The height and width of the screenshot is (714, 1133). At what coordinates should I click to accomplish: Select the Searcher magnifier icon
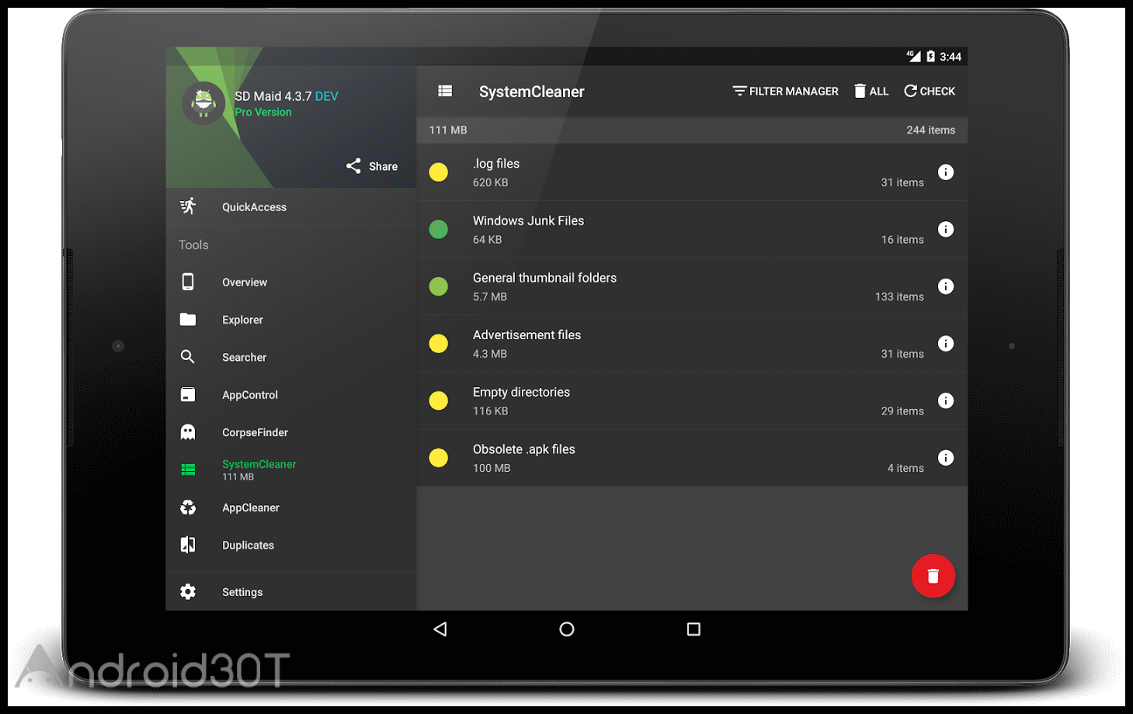188,357
